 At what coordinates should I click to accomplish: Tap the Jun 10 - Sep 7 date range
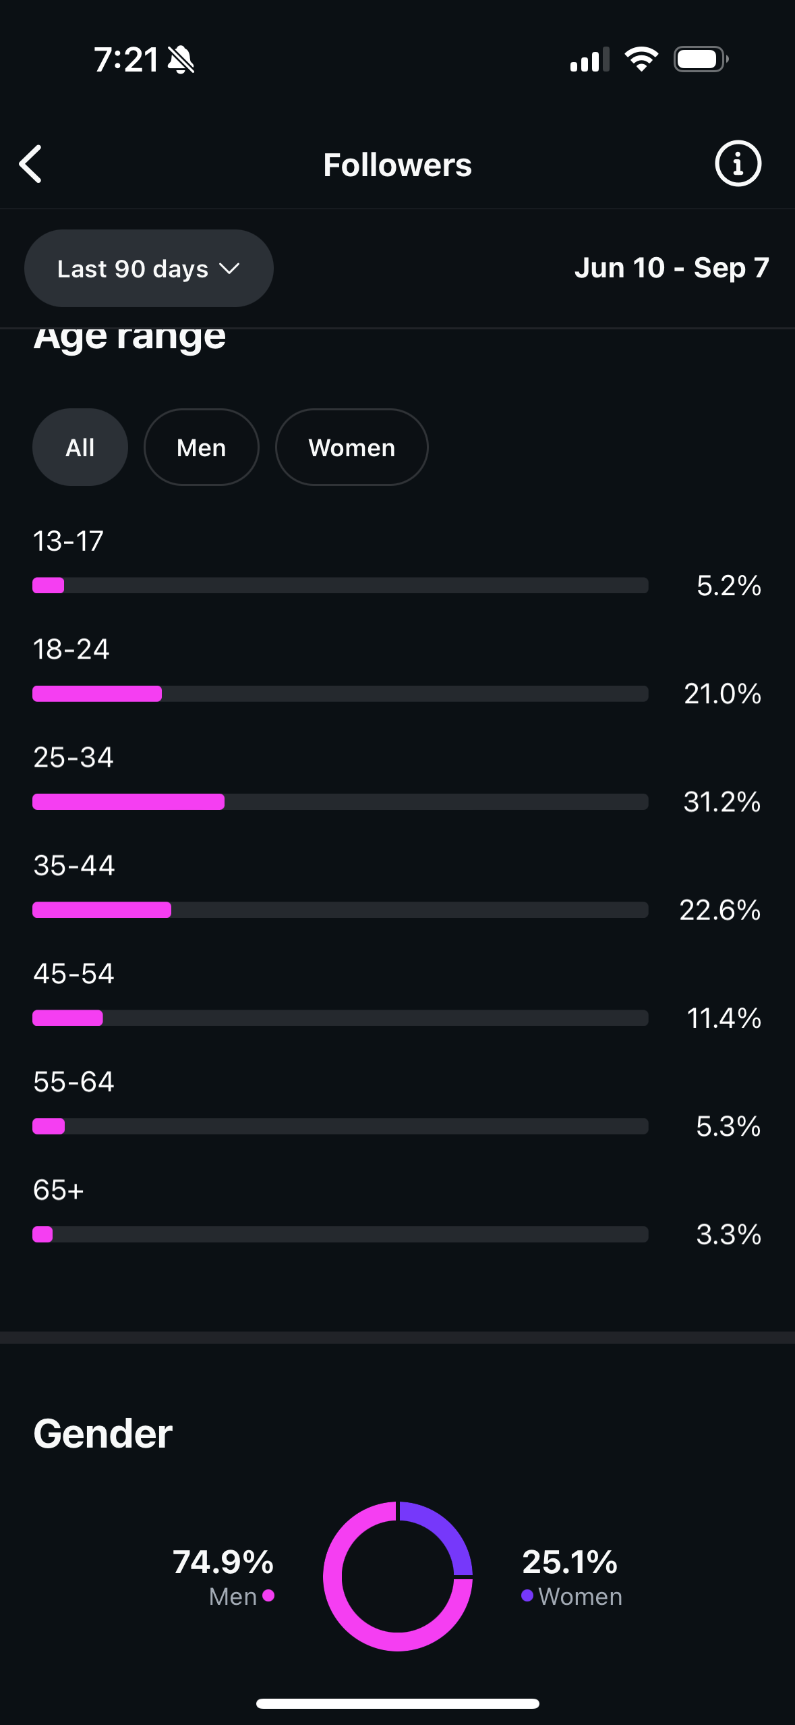(x=671, y=268)
